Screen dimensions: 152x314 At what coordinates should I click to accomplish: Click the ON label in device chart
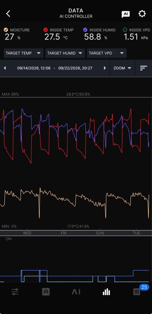(x=9, y=239)
